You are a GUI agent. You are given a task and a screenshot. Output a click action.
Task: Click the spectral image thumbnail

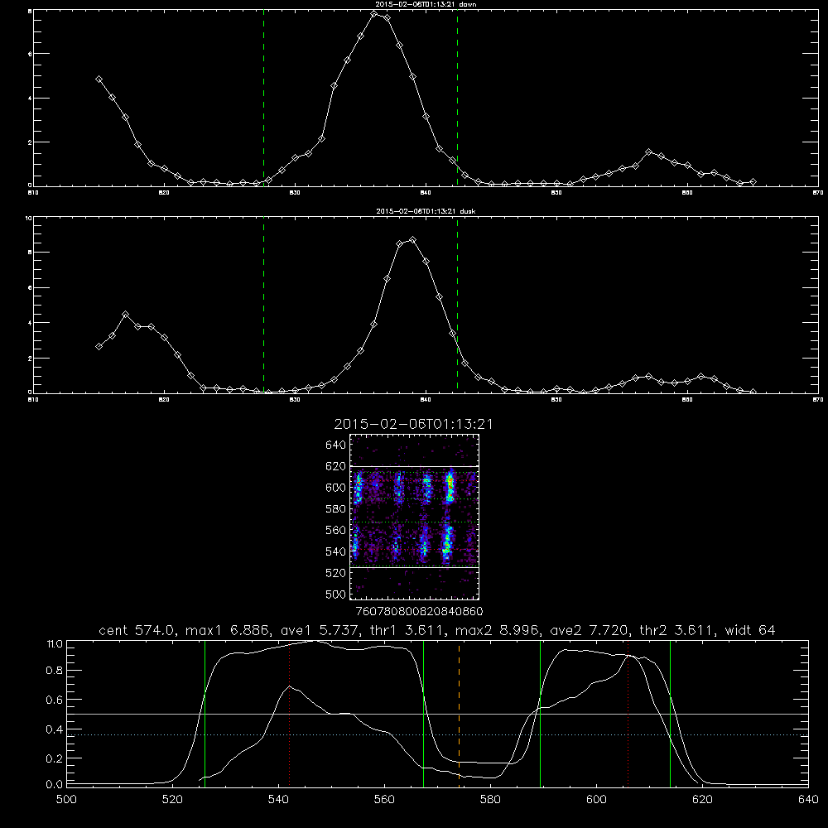click(415, 517)
